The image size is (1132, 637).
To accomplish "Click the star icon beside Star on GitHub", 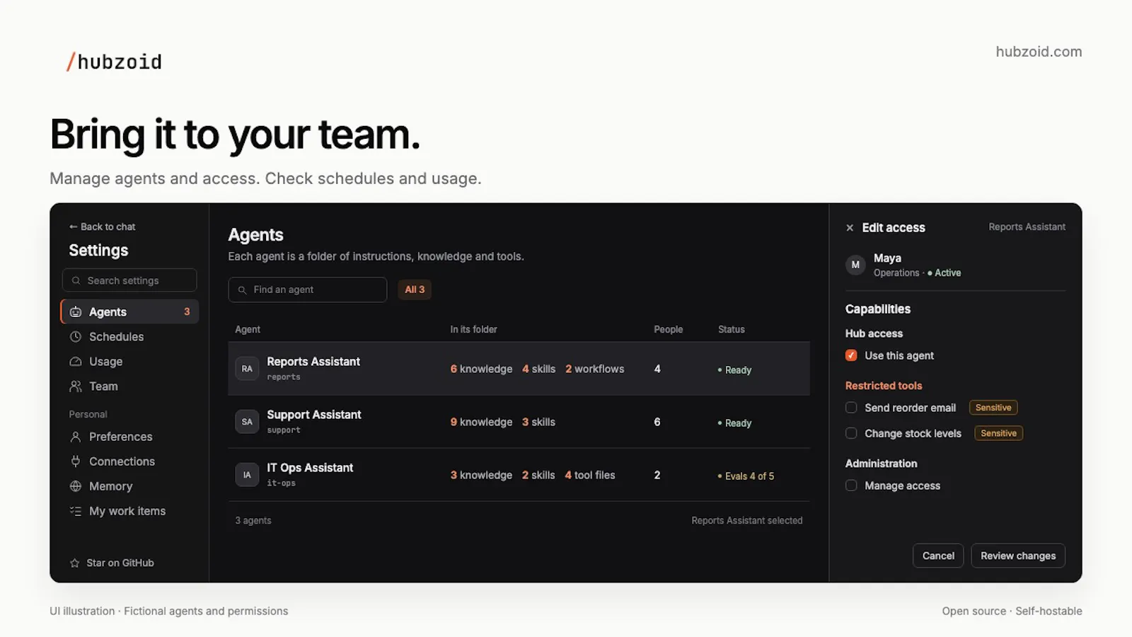I will [74, 563].
